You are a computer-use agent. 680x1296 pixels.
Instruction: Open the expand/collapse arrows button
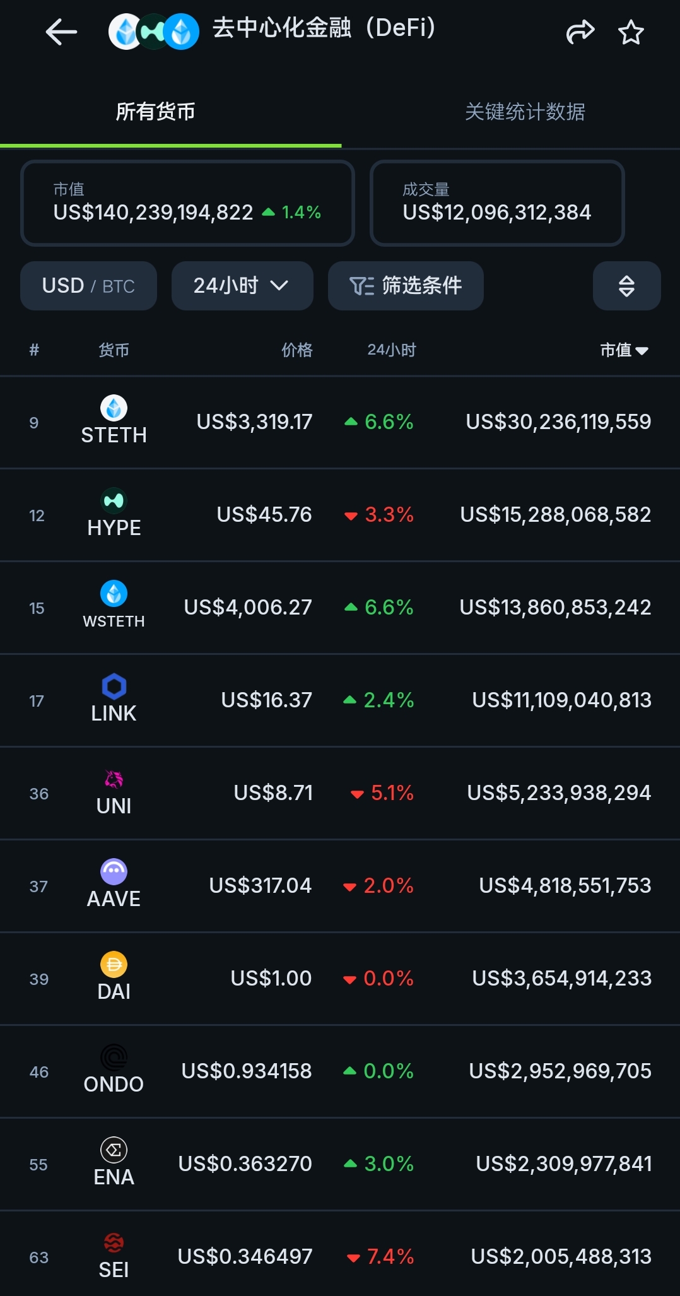click(x=626, y=286)
